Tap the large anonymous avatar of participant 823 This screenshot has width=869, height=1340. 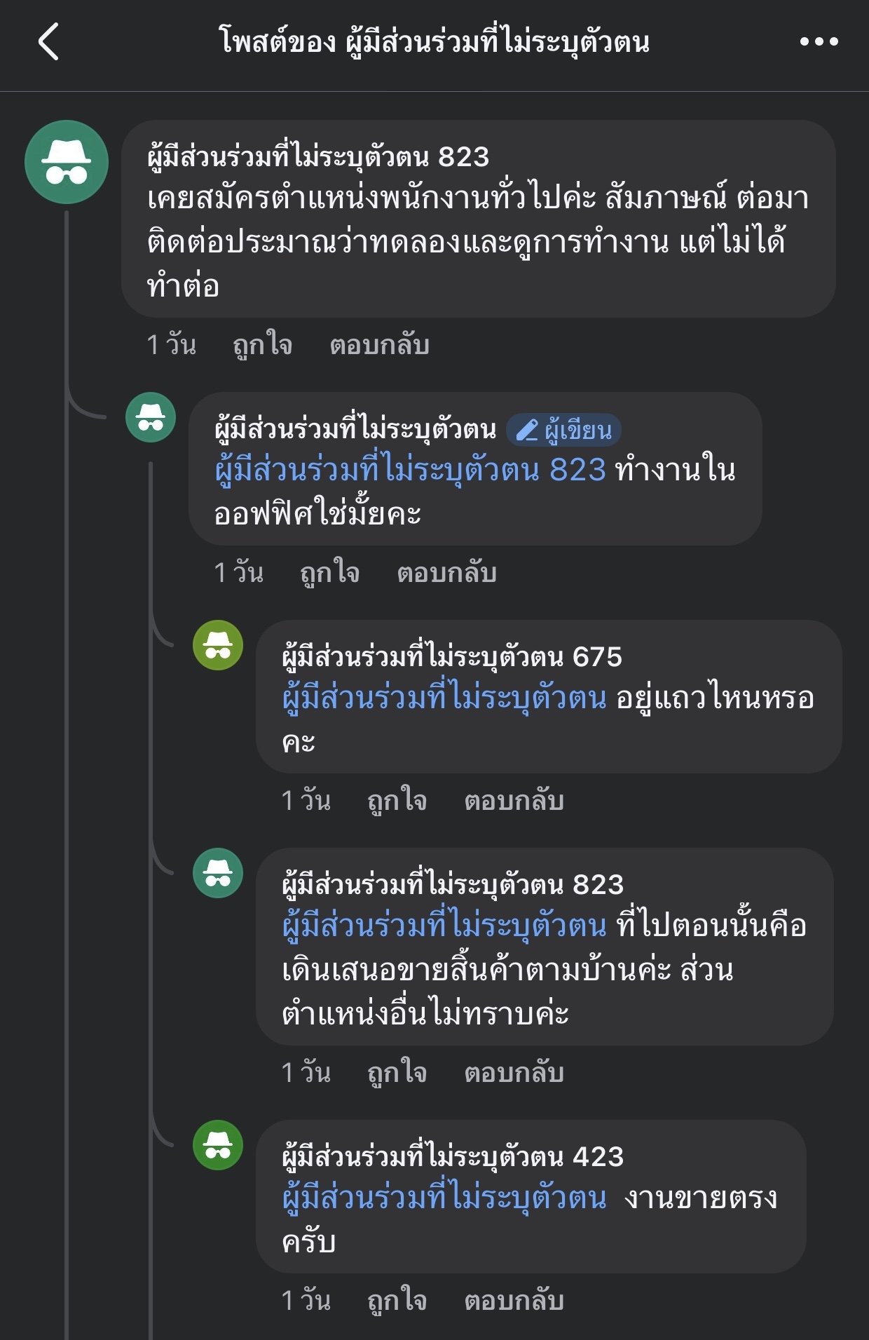[67, 162]
